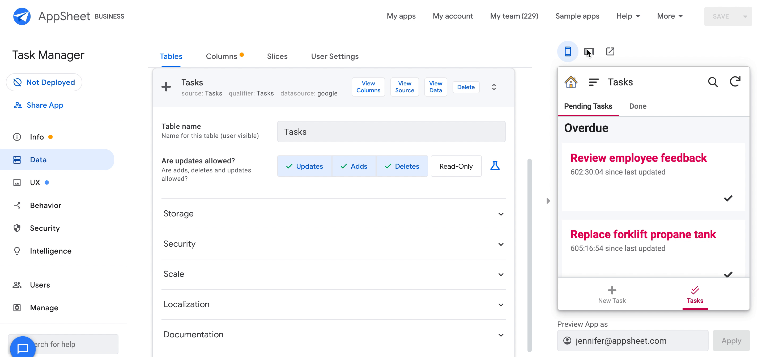Screen dimensions: 758x357
Task: Open preview in new browser tab icon
Action: click(x=610, y=52)
